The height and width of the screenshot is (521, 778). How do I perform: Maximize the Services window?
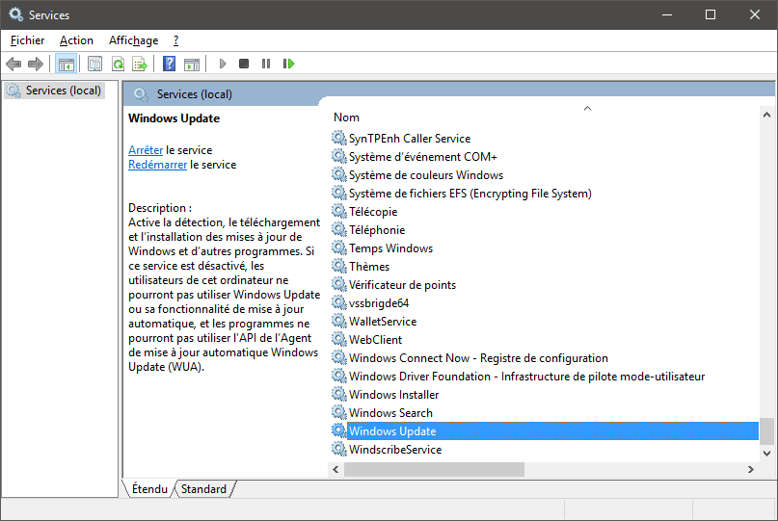[x=711, y=14]
